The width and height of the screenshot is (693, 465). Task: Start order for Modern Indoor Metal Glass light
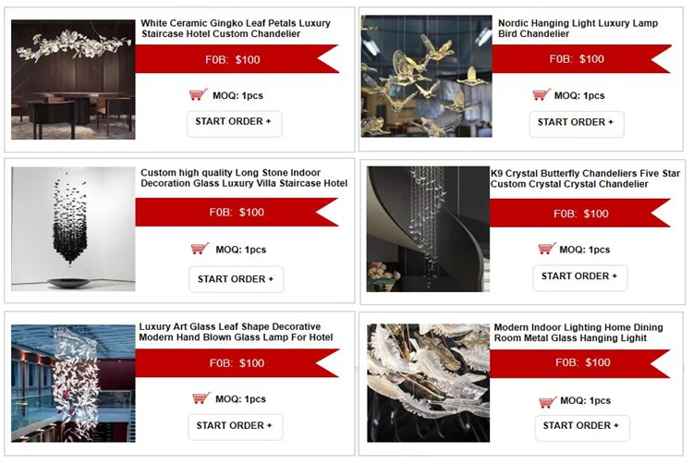tap(581, 427)
